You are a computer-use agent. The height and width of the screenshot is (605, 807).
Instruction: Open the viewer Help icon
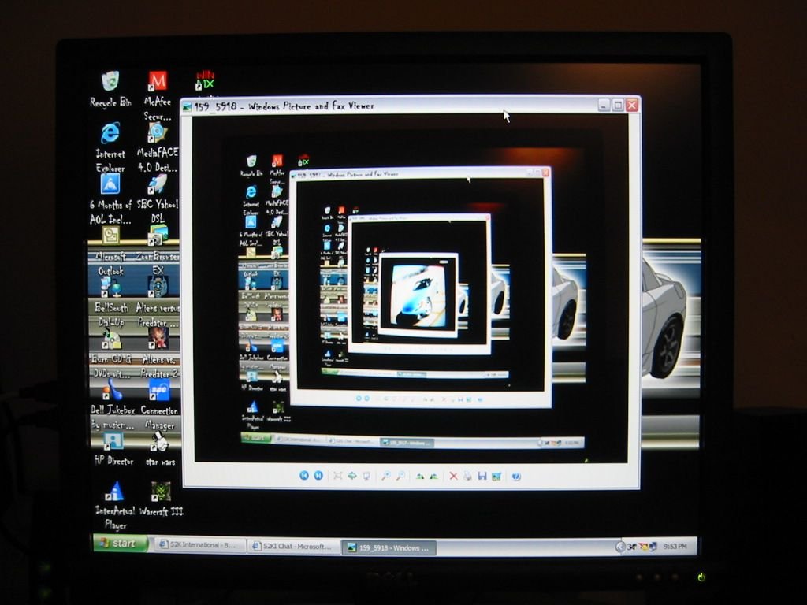(x=516, y=477)
